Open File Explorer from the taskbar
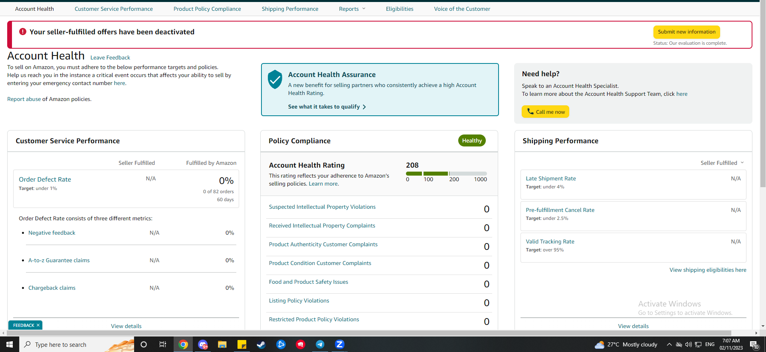The image size is (766, 352). coord(222,344)
